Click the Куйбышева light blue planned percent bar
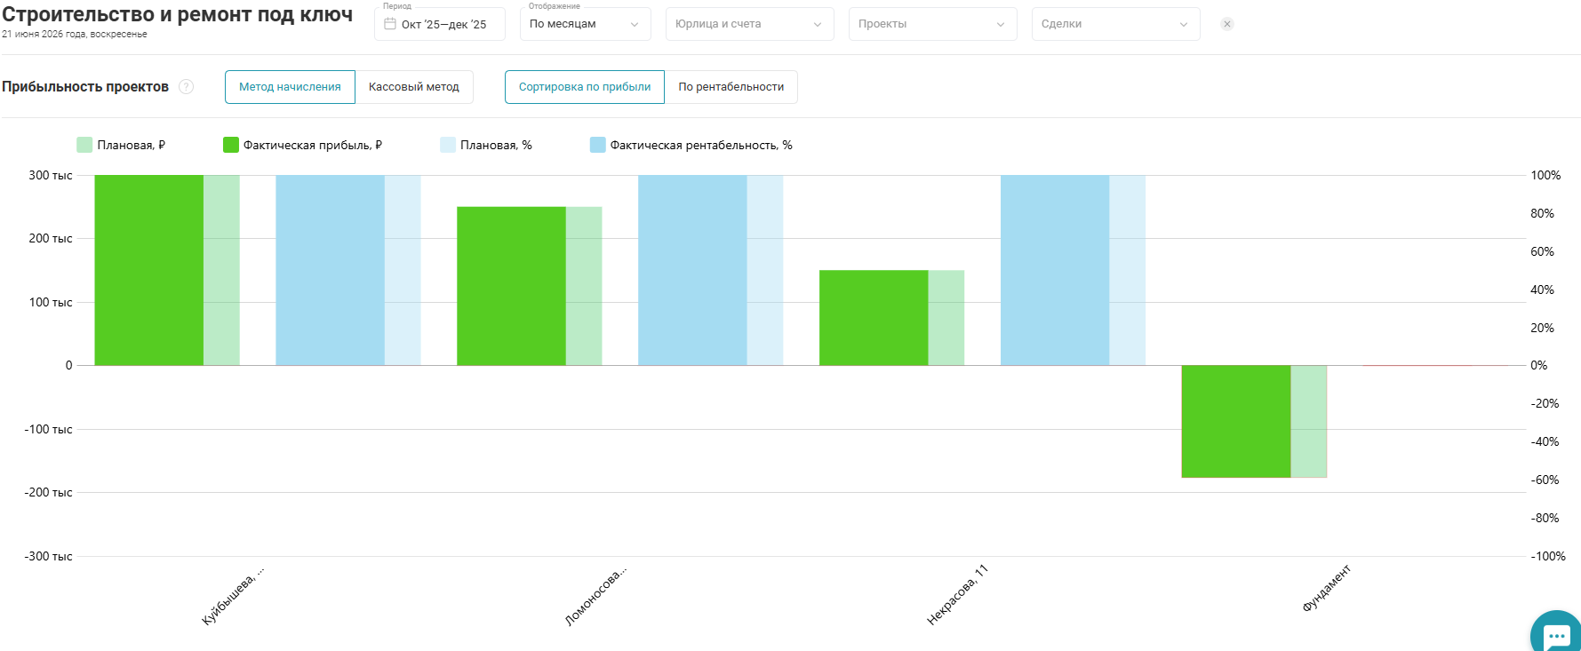The width and height of the screenshot is (1581, 651). pyautogui.click(x=403, y=270)
